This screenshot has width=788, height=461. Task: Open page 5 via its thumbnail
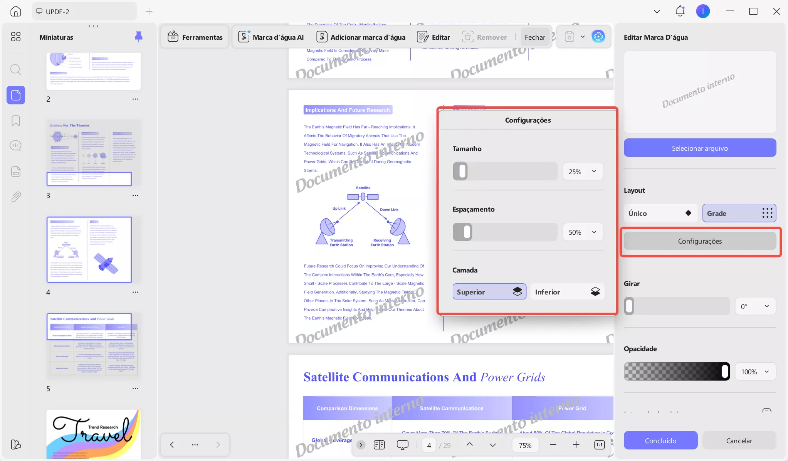click(x=93, y=345)
